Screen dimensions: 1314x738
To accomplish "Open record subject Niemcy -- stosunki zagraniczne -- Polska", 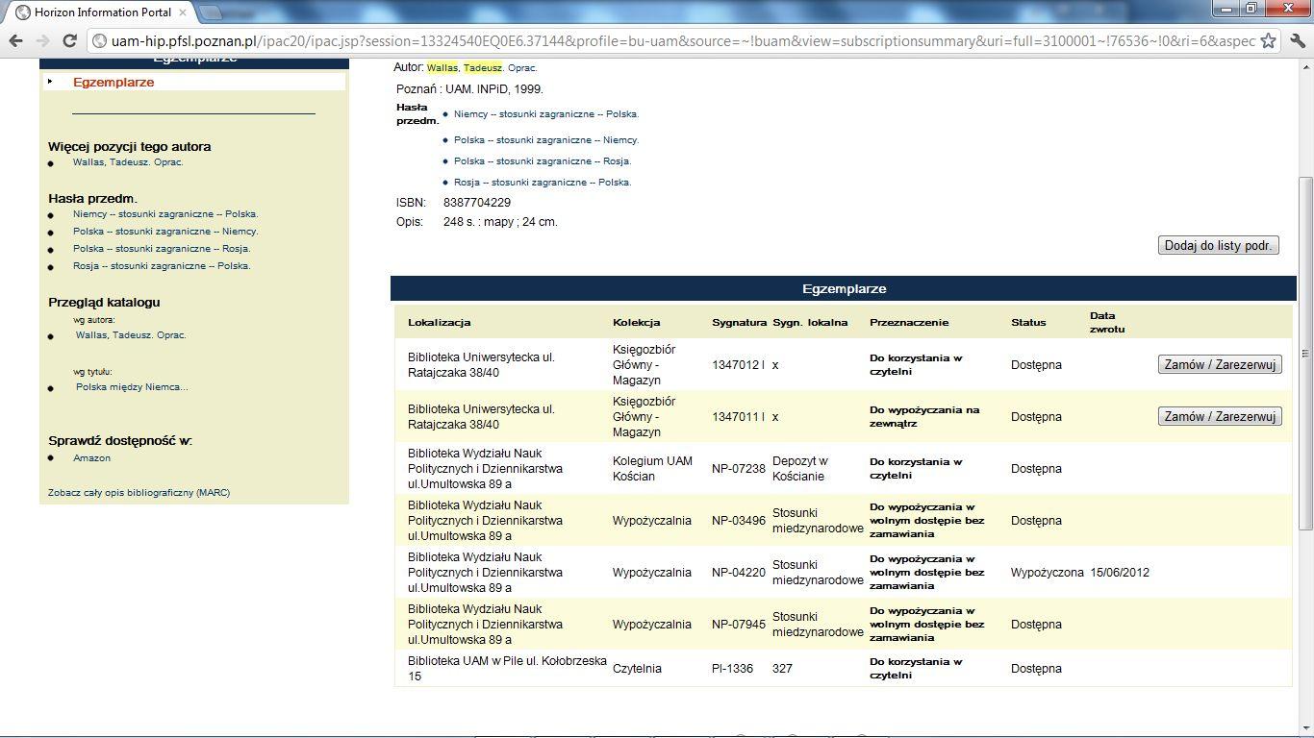I will [546, 113].
